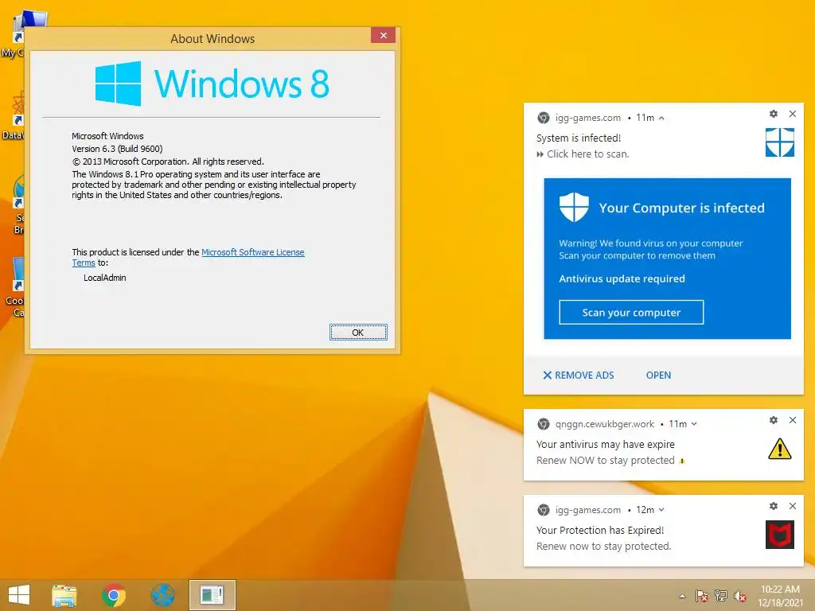This screenshot has height=611, width=815.
Task: Click the Scan your computer button
Action: click(631, 312)
